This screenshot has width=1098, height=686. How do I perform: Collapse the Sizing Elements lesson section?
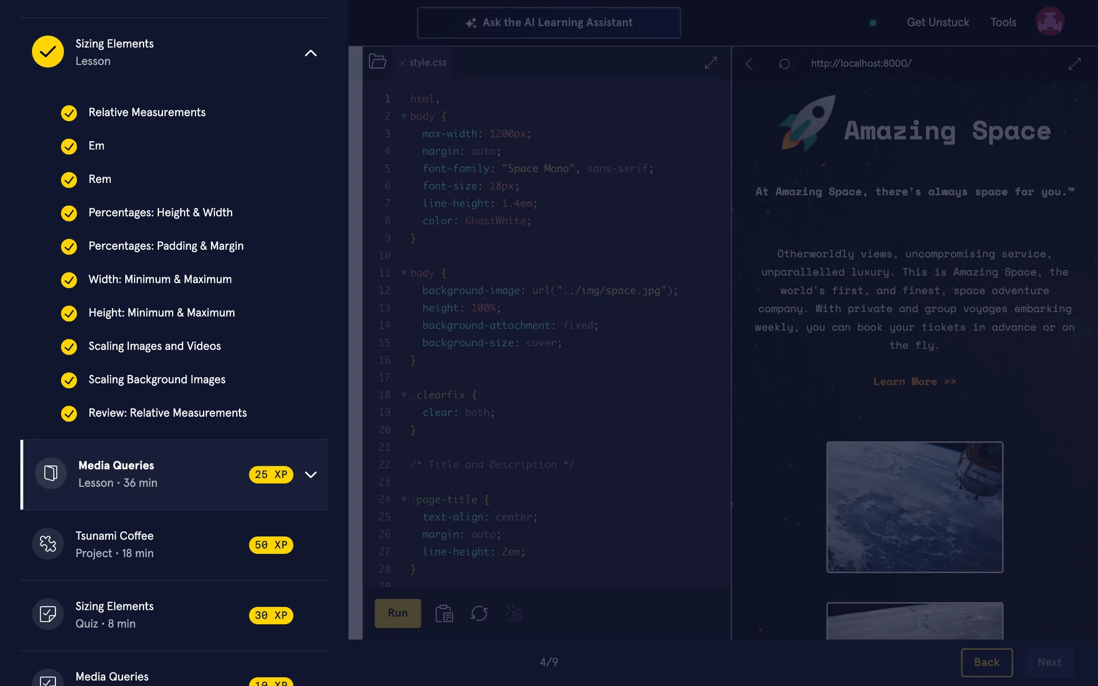tap(311, 53)
